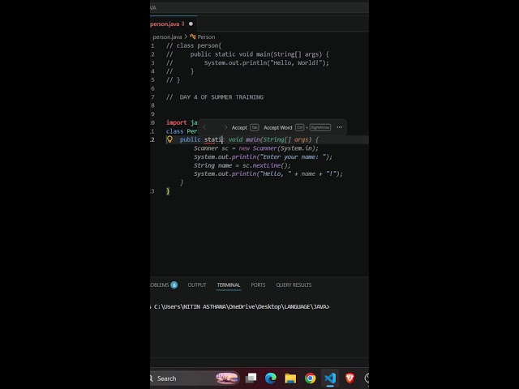Screen dimensions: 519x389
Task: Switch to the Ports panel tab
Action: point(258,284)
